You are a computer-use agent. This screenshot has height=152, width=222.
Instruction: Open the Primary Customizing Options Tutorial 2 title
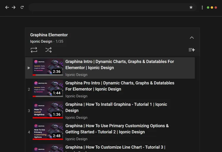(x=117, y=129)
